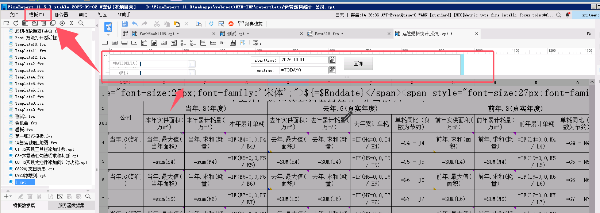The height and width of the screenshot is (213, 600).
Task: Delete selected file with trash icon
Action: point(44,23)
